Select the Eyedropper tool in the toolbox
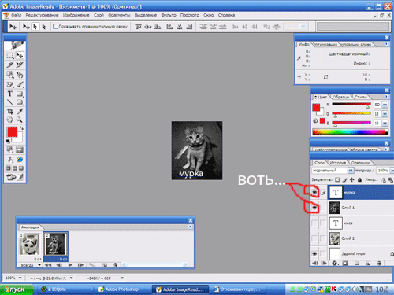 20,111
